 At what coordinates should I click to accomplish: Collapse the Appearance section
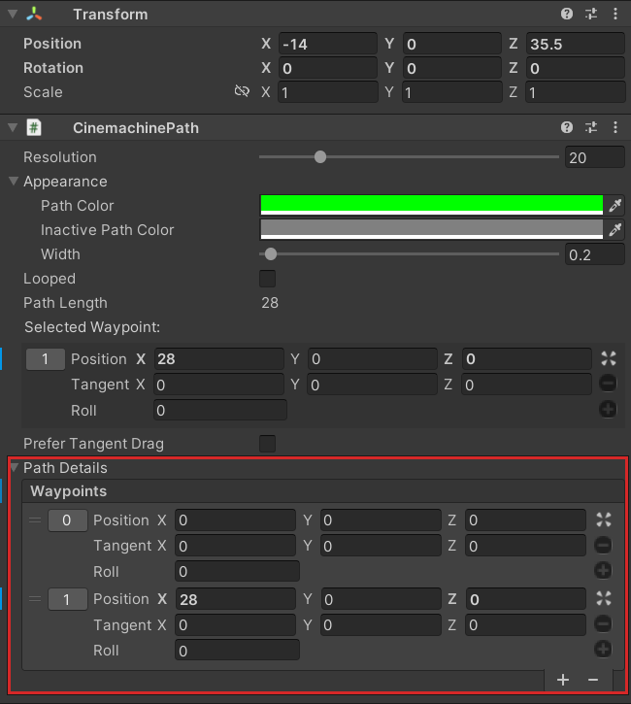click(x=14, y=181)
